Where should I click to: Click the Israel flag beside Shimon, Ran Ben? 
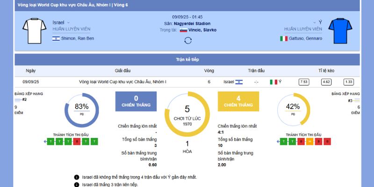tap(56, 38)
